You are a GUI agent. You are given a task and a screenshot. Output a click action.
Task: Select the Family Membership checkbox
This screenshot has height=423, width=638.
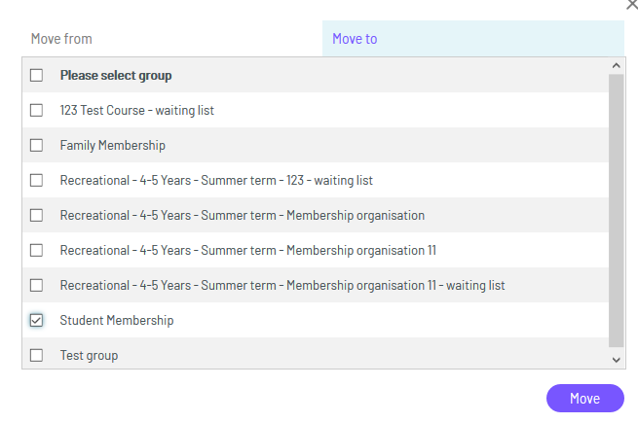click(x=37, y=145)
